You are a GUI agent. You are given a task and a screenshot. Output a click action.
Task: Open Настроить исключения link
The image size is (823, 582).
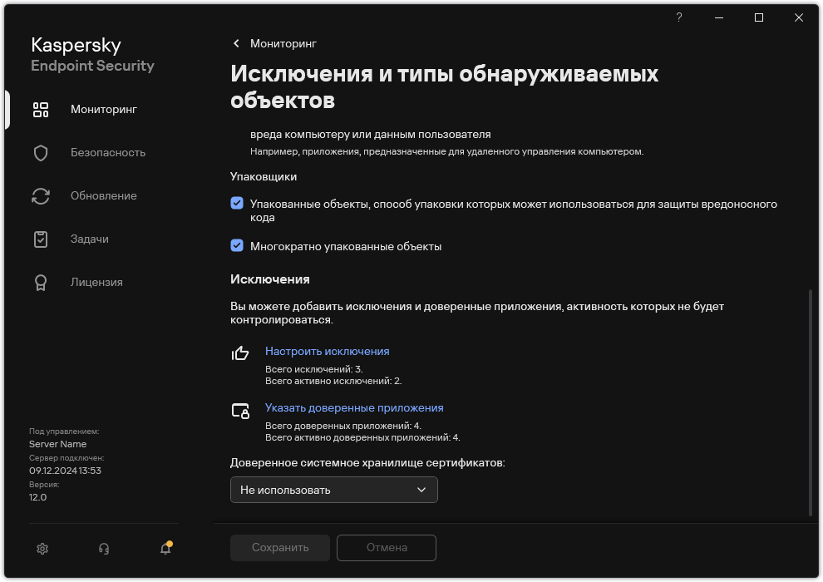(327, 351)
